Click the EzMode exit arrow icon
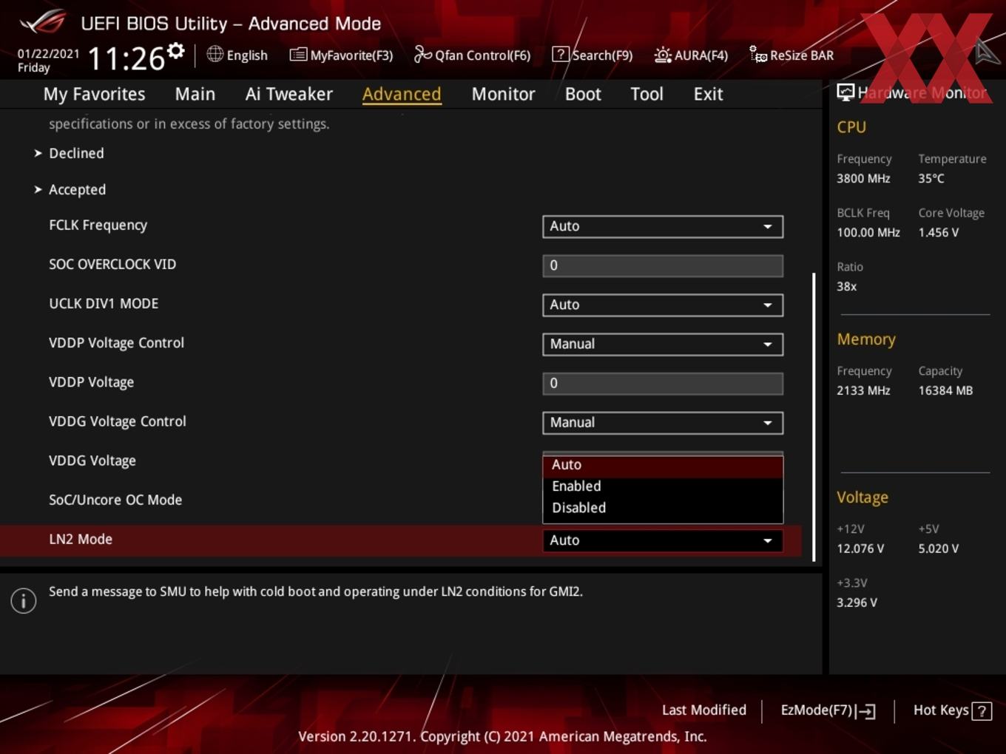The height and width of the screenshot is (754, 1006). 866,711
